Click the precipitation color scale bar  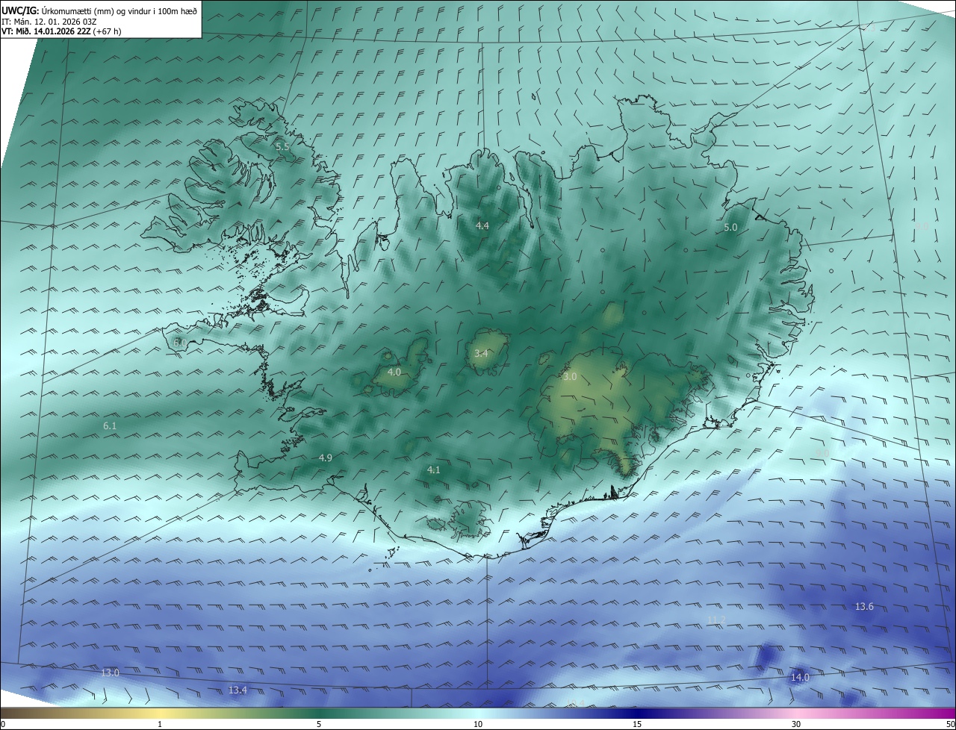point(478,713)
